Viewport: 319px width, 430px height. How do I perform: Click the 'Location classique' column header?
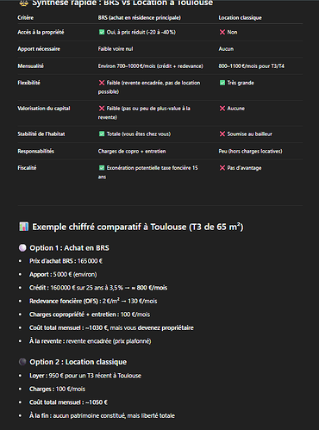(x=240, y=18)
